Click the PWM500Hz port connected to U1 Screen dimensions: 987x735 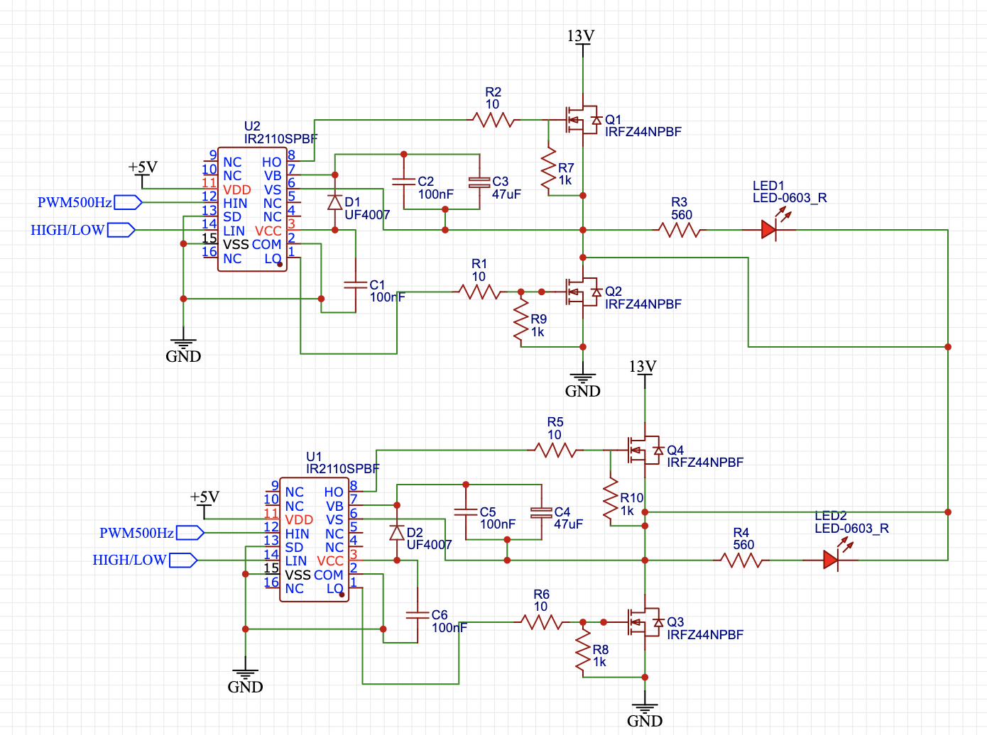click(151, 533)
